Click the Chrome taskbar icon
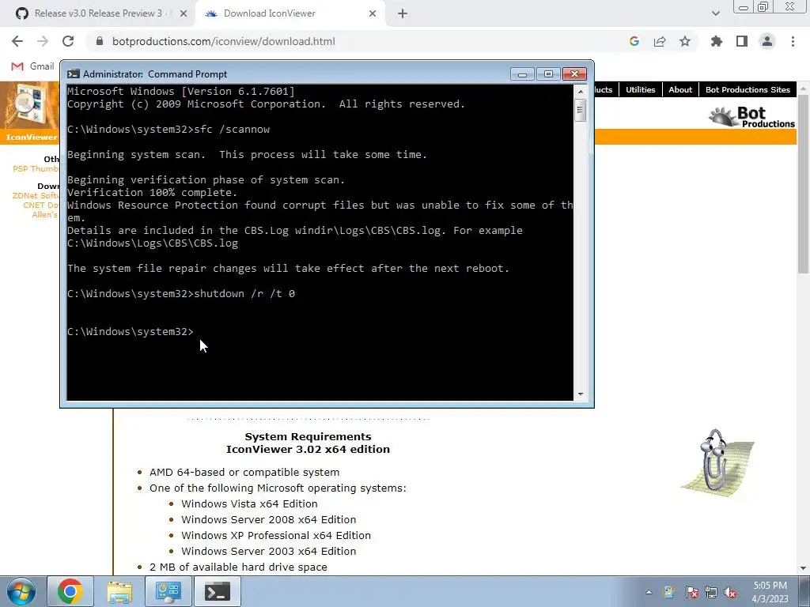This screenshot has width=810, height=607. [x=70, y=591]
